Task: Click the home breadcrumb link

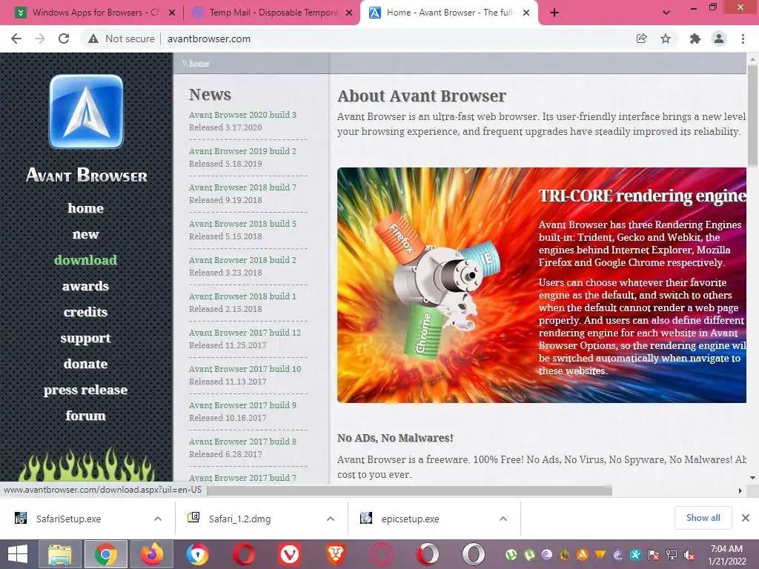Action: (199, 64)
